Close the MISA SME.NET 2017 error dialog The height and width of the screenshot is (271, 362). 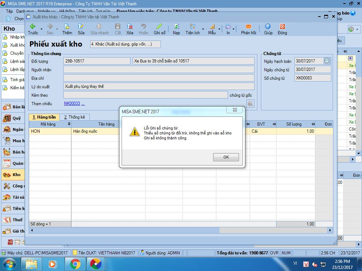click(x=235, y=110)
